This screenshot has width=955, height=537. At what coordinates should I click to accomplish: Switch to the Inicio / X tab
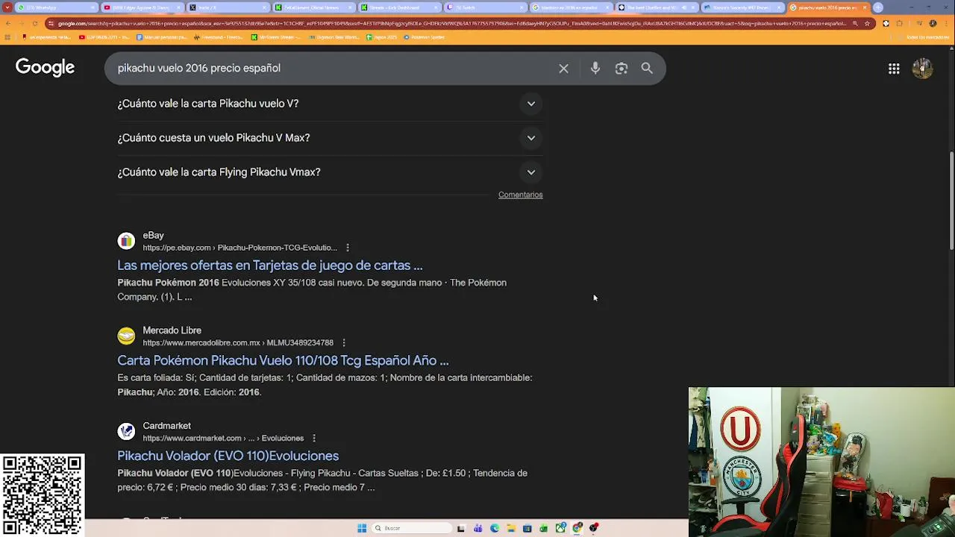pos(228,7)
